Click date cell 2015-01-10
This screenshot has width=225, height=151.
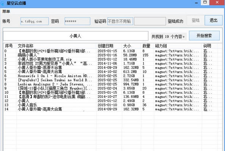pos(107,105)
